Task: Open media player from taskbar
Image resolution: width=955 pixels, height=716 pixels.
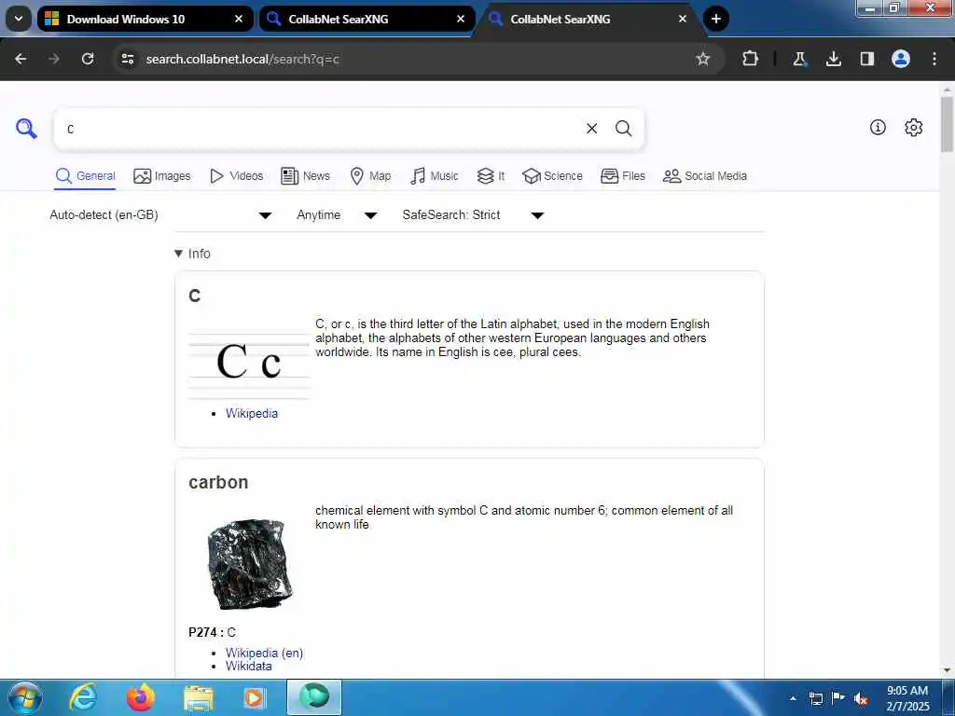Action: 255,697
